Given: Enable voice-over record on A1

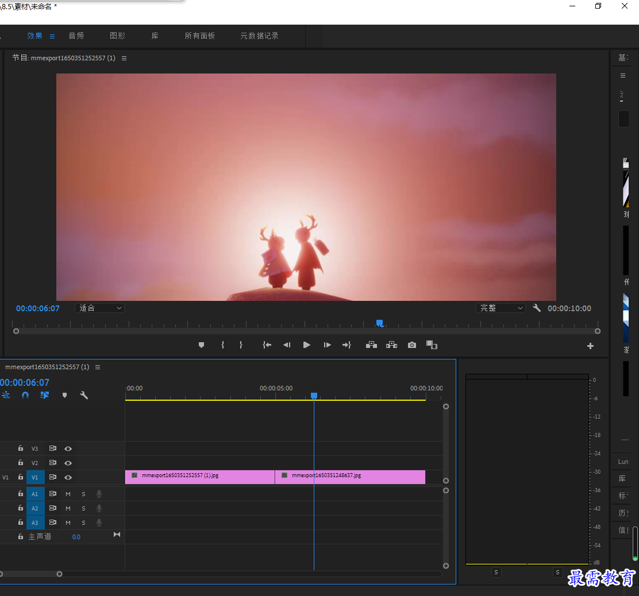Looking at the screenshot, I should coord(99,494).
